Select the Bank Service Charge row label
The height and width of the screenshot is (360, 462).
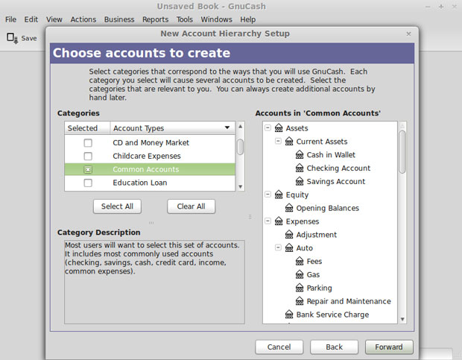pos(332,315)
